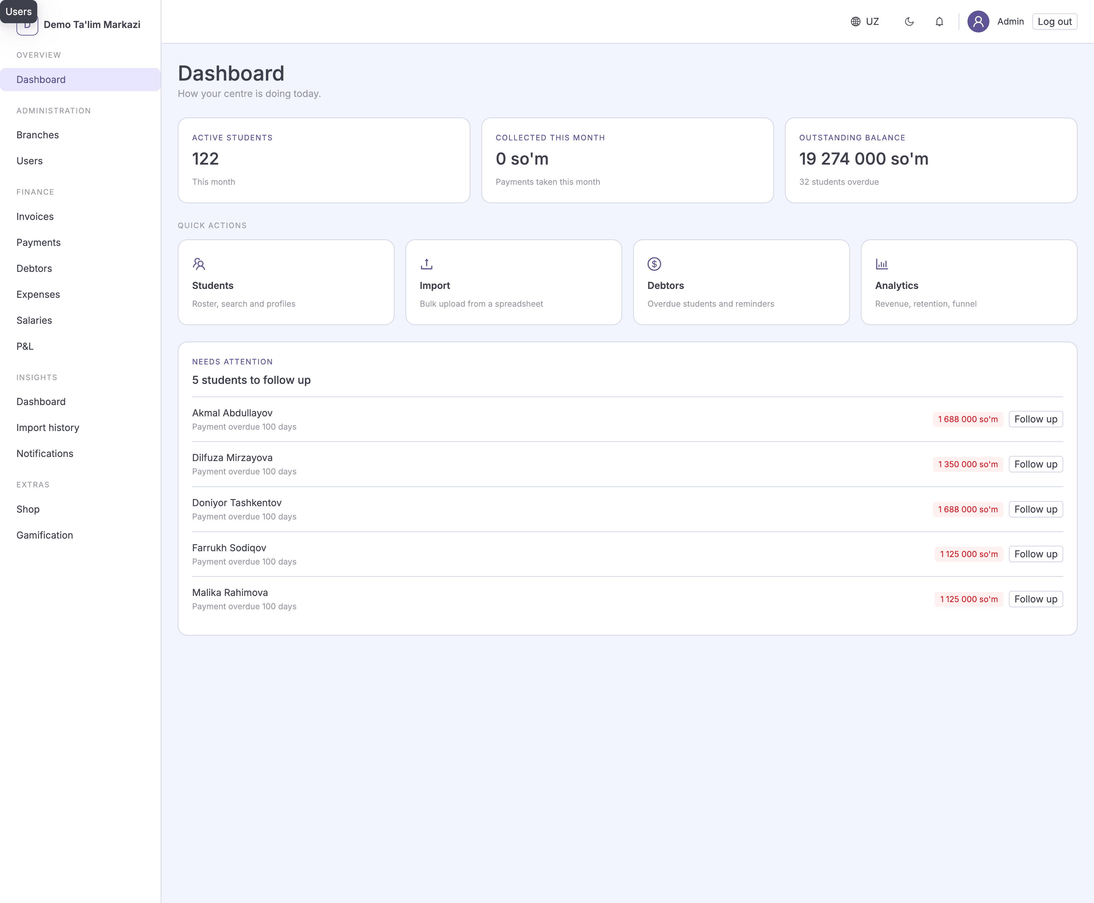
Task: Click Dilfuza Mirzayova's name
Action: point(232,458)
